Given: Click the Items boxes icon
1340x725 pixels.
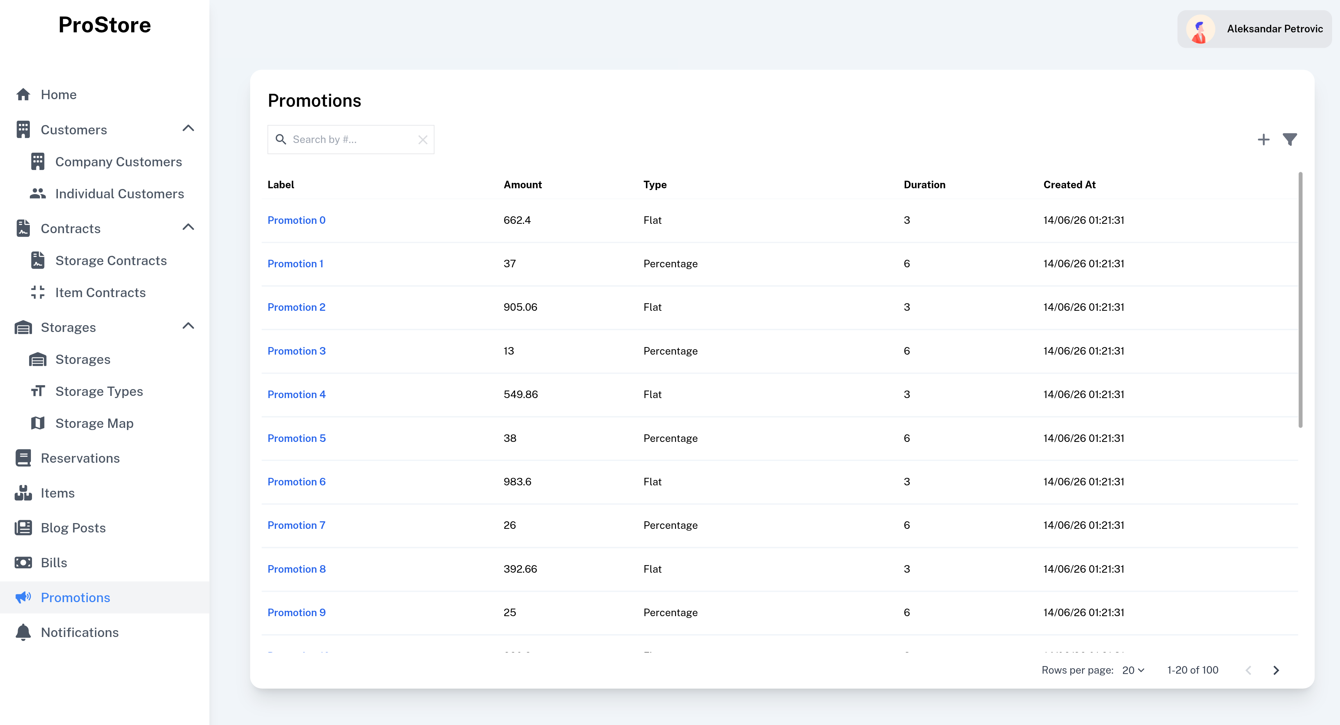Looking at the screenshot, I should (23, 493).
